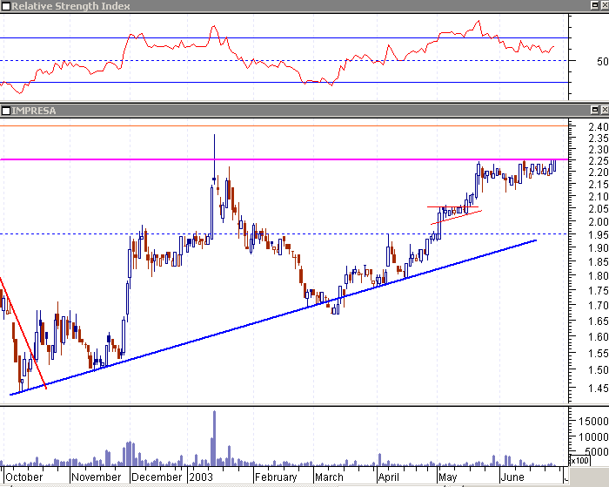The width and height of the screenshot is (609, 487).
Task: Select the blue ascending trendline
Action: pyautogui.click(x=273, y=317)
